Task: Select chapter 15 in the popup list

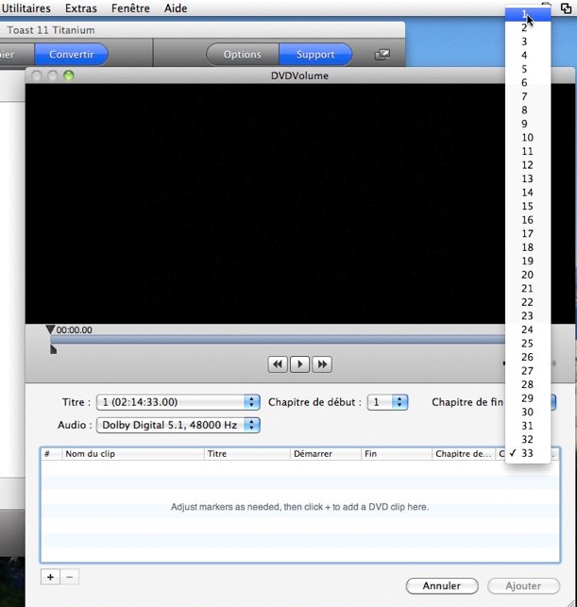Action: pyautogui.click(x=528, y=207)
